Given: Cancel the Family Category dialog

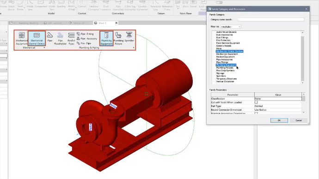Looking at the screenshot, I should click(x=299, y=120).
